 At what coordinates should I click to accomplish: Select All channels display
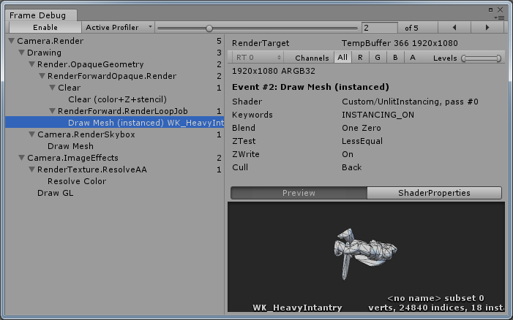point(342,58)
